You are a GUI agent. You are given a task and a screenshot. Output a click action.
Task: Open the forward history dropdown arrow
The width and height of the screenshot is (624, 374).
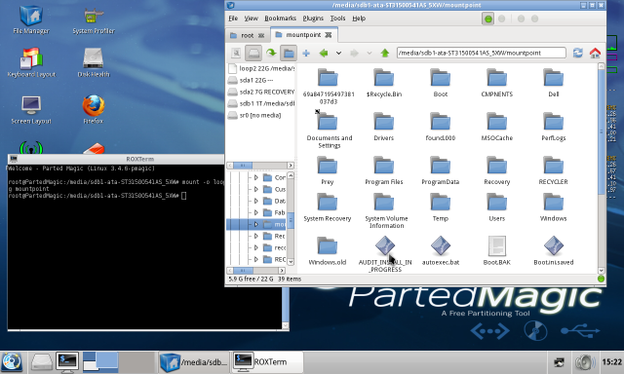[369, 53]
